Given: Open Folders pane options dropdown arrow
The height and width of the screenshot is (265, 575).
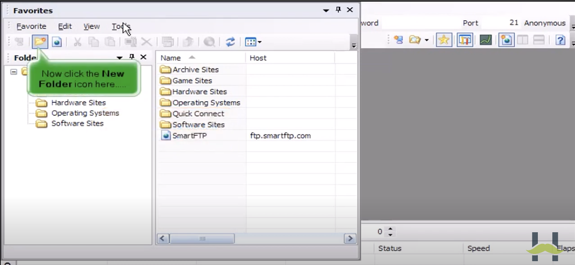Looking at the screenshot, I should coord(119,57).
